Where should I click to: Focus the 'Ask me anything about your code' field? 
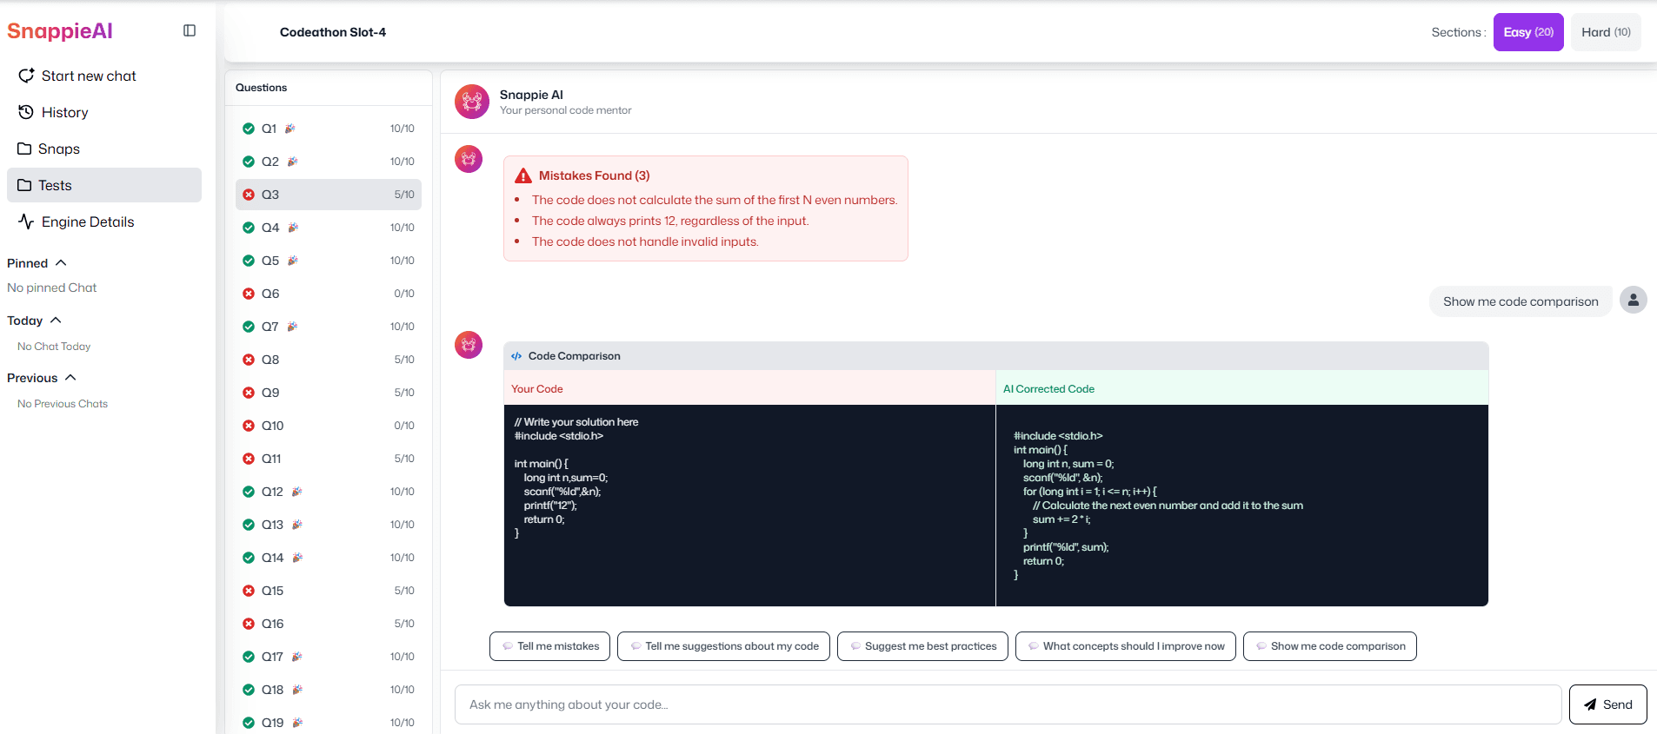(1008, 704)
